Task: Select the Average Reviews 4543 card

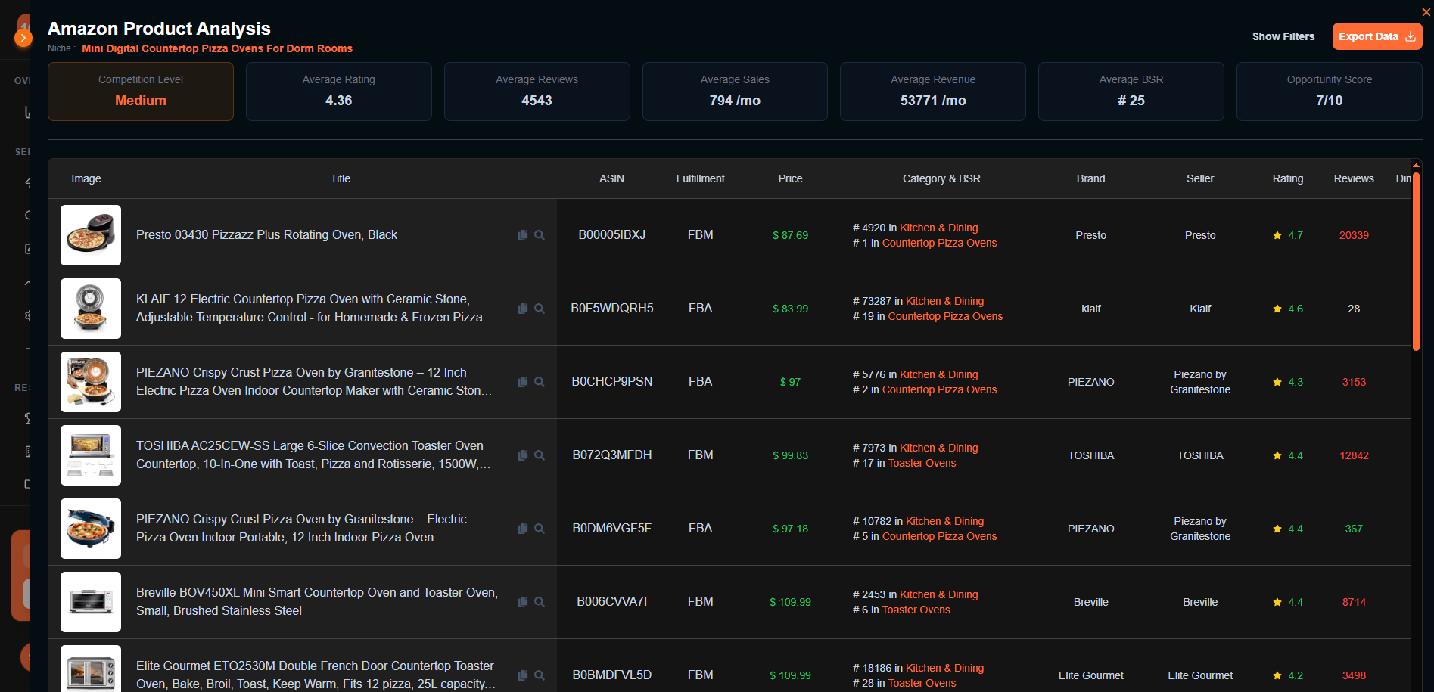Action: pyautogui.click(x=537, y=92)
